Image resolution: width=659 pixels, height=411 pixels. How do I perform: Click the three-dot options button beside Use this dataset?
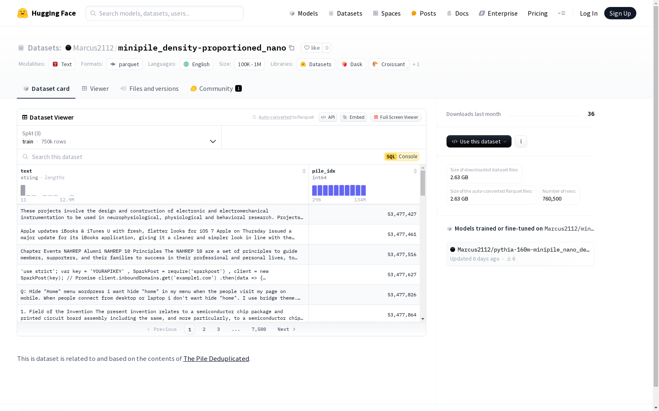point(521,141)
